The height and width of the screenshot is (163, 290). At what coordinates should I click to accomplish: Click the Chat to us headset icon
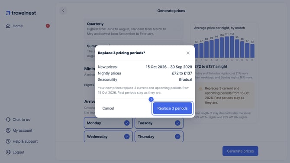point(8,120)
